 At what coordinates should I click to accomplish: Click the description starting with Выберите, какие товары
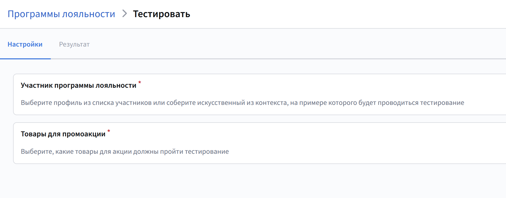tap(125, 151)
